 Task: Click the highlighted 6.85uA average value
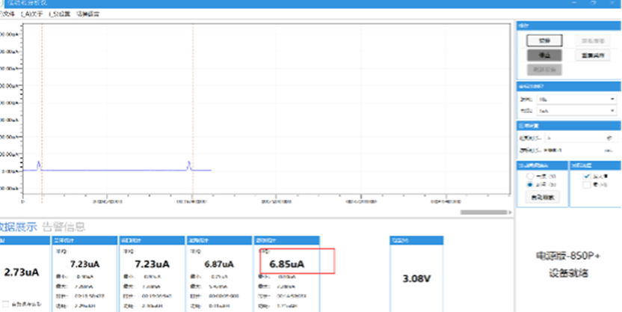(286, 264)
